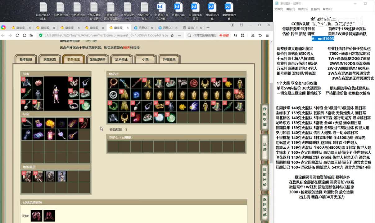Click Notepad line 出主机 新客户端30开无压力
Image resolution: width=375 pixels, height=223 pixels.
click(322, 197)
